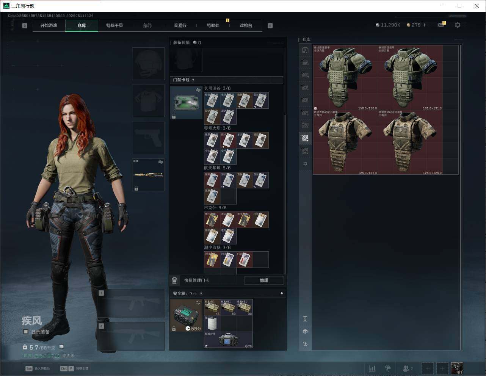Image resolution: width=486 pixels, height=376 pixels.
Task: Select the 6.8x51 ammo stack of 60
Action: click(229, 307)
